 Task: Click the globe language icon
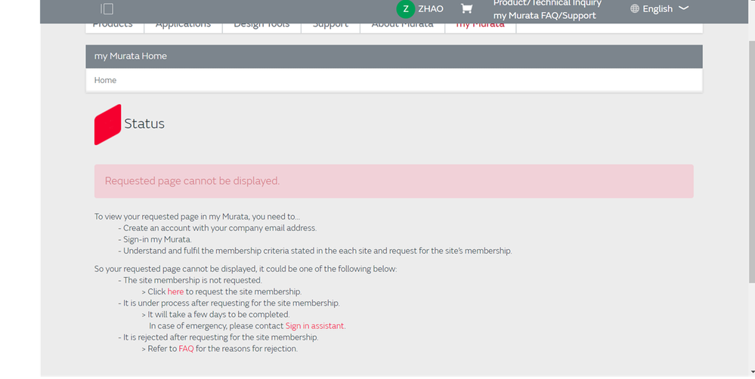[635, 8]
